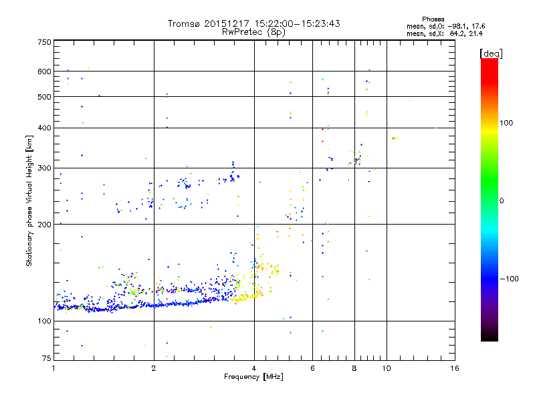Click the y-axis label '750'
This screenshot has width=535, height=401.
point(44,42)
